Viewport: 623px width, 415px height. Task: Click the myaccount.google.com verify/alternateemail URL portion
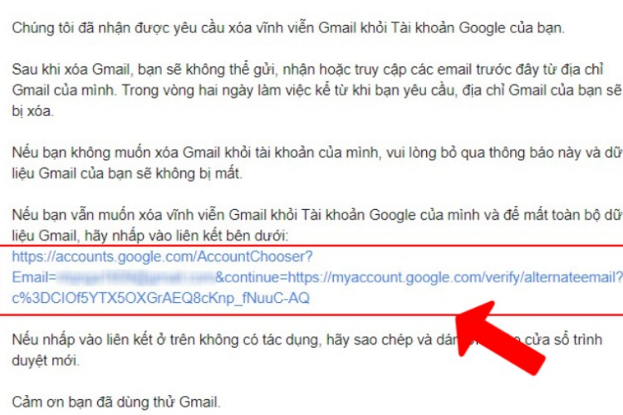click(455, 277)
